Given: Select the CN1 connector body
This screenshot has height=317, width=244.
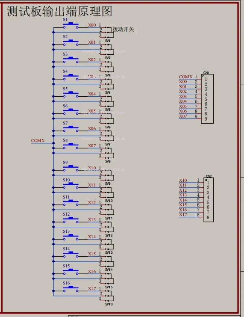Looking at the screenshot, I should [x=207, y=99].
